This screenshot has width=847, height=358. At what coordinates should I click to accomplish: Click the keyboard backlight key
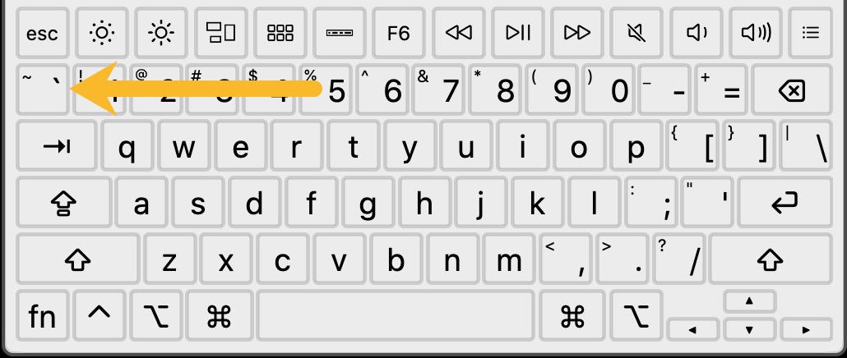340,33
